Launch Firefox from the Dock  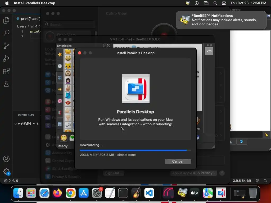coord(57,193)
